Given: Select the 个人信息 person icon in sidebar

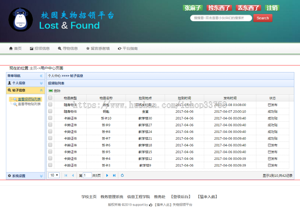Looking at the screenshot, I should (9, 83).
